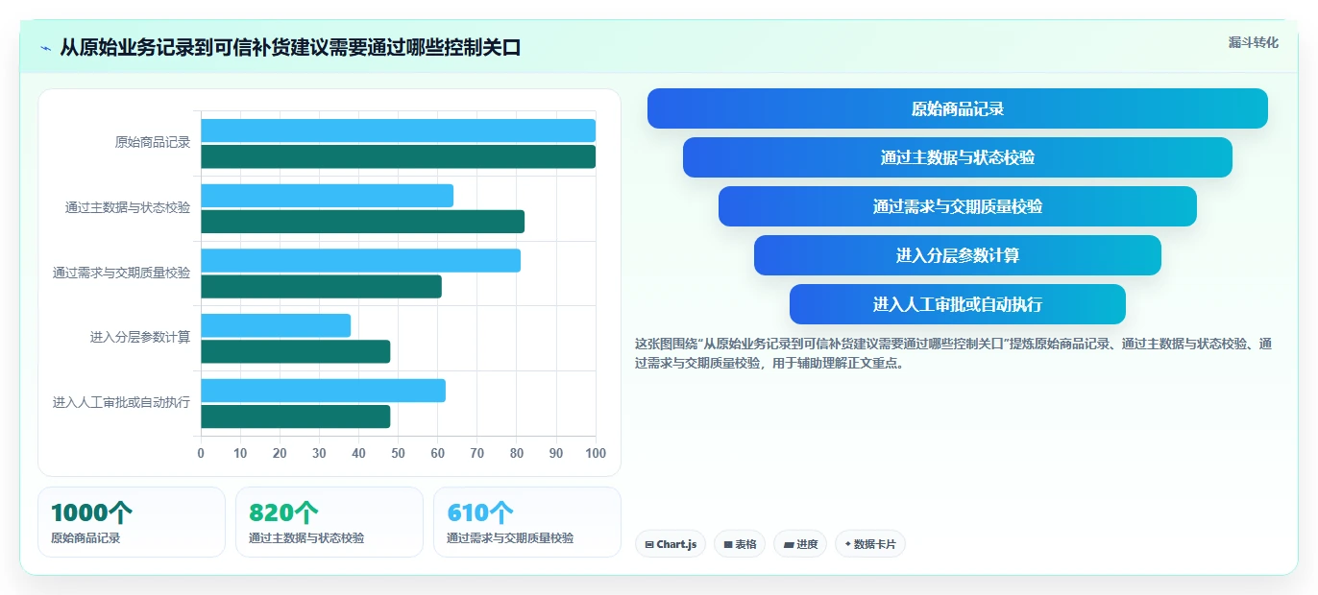Click the 通过需求与交期质量校验 axis label in chart

pos(122,273)
